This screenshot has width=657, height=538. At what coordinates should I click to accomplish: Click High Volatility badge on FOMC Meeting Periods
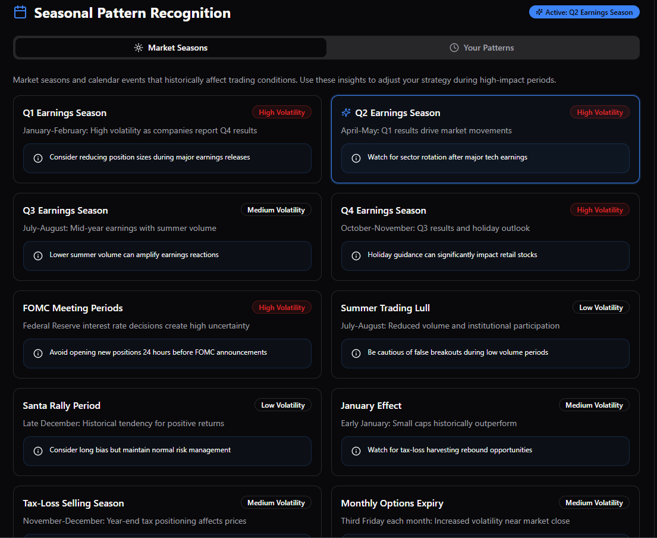pyautogui.click(x=282, y=308)
